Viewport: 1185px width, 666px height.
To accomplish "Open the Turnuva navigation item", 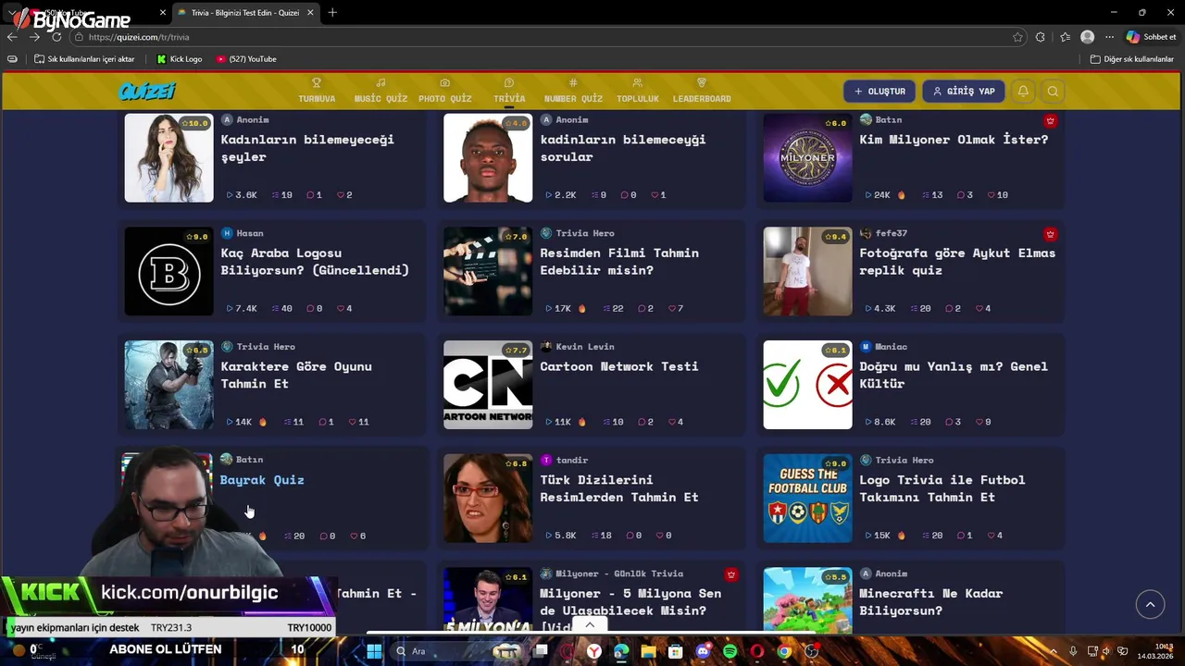I will pyautogui.click(x=317, y=91).
